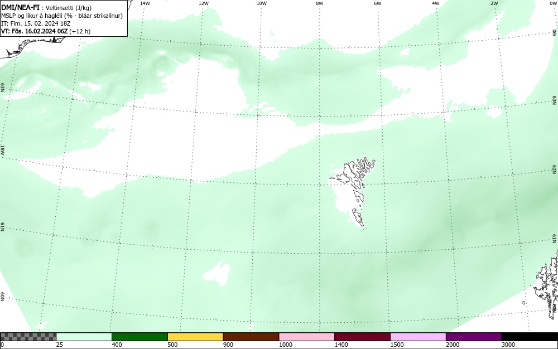Click the dark green 400–500 legend swatch
Viewport: 558px width, 349px height.
(x=139, y=337)
